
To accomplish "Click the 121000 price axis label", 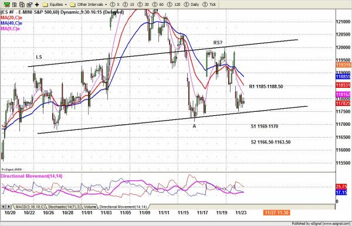I will [x=343, y=22].
